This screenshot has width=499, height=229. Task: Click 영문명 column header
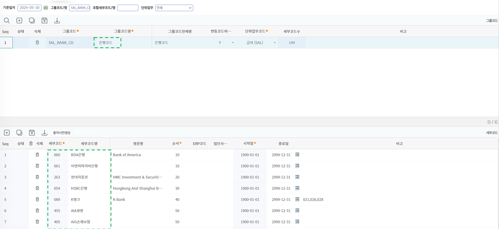tap(138, 144)
